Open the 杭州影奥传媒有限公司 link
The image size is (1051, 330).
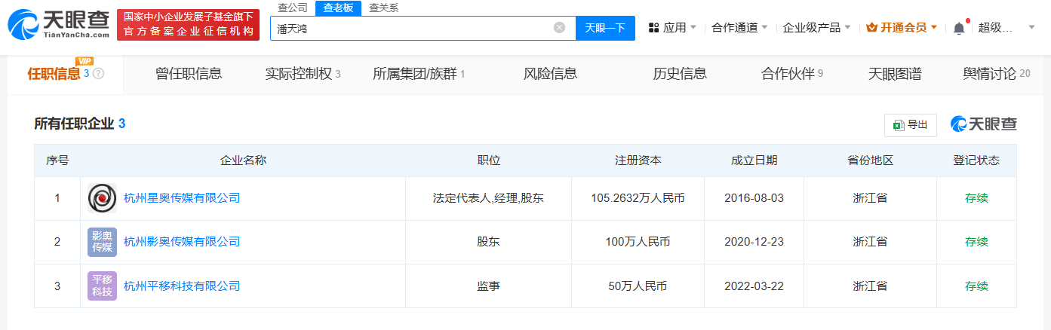182,242
